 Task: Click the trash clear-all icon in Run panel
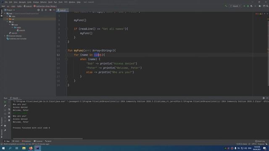point(9,120)
